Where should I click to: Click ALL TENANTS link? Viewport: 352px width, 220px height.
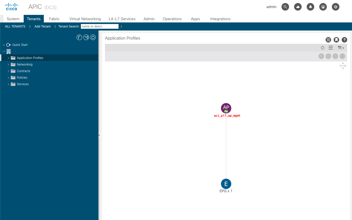click(x=15, y=26)
